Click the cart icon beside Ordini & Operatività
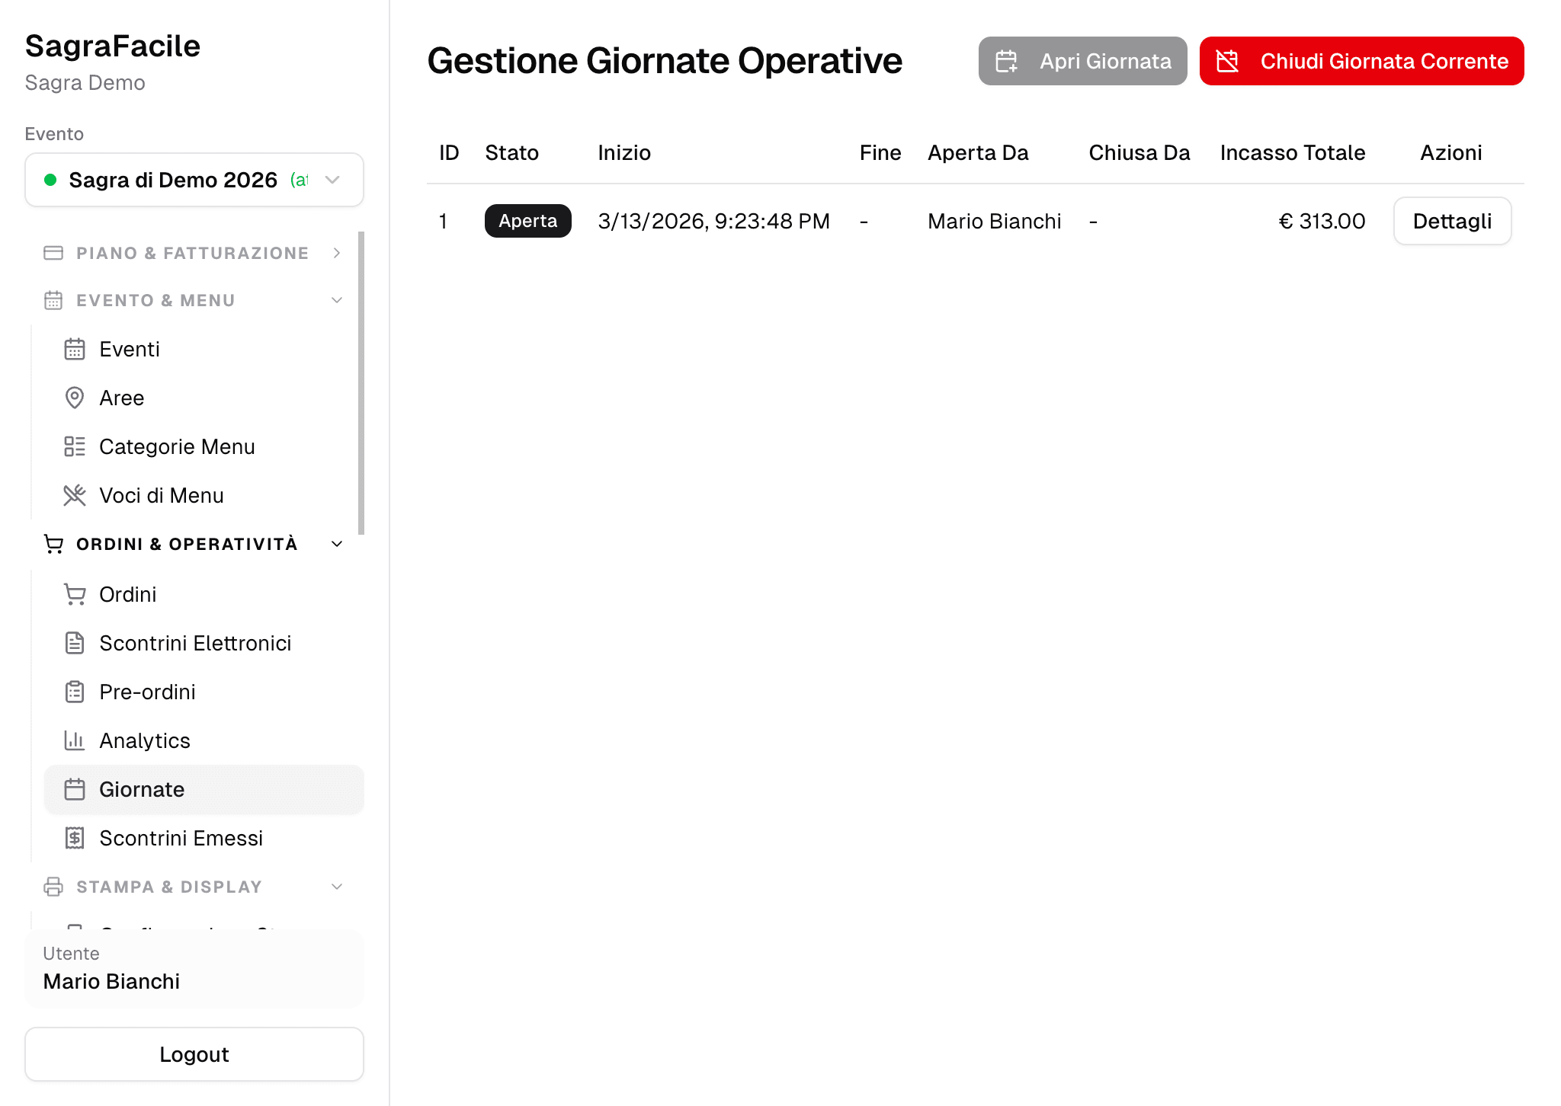Image resolution: width=1561 pixels, height=1106 pixels. point(53,544)
